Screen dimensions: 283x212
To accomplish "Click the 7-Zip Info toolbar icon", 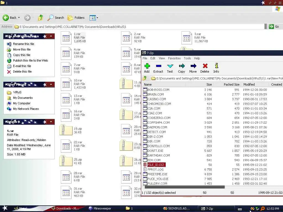I will tap(217, 66).
